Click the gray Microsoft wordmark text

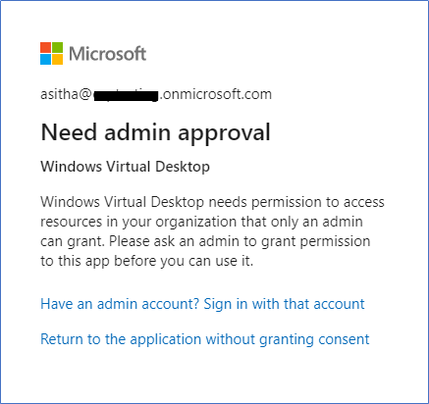pos(107,54)
